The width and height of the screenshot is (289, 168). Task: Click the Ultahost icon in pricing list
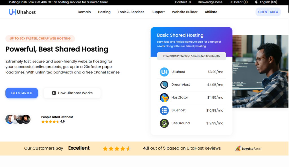(164, 72)
